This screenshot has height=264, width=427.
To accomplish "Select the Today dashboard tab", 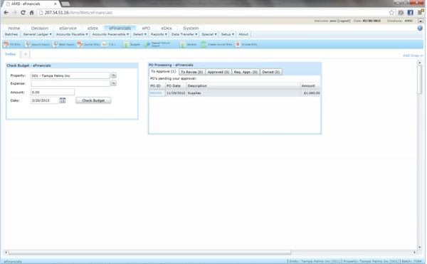I will click(x=11, y=54).
